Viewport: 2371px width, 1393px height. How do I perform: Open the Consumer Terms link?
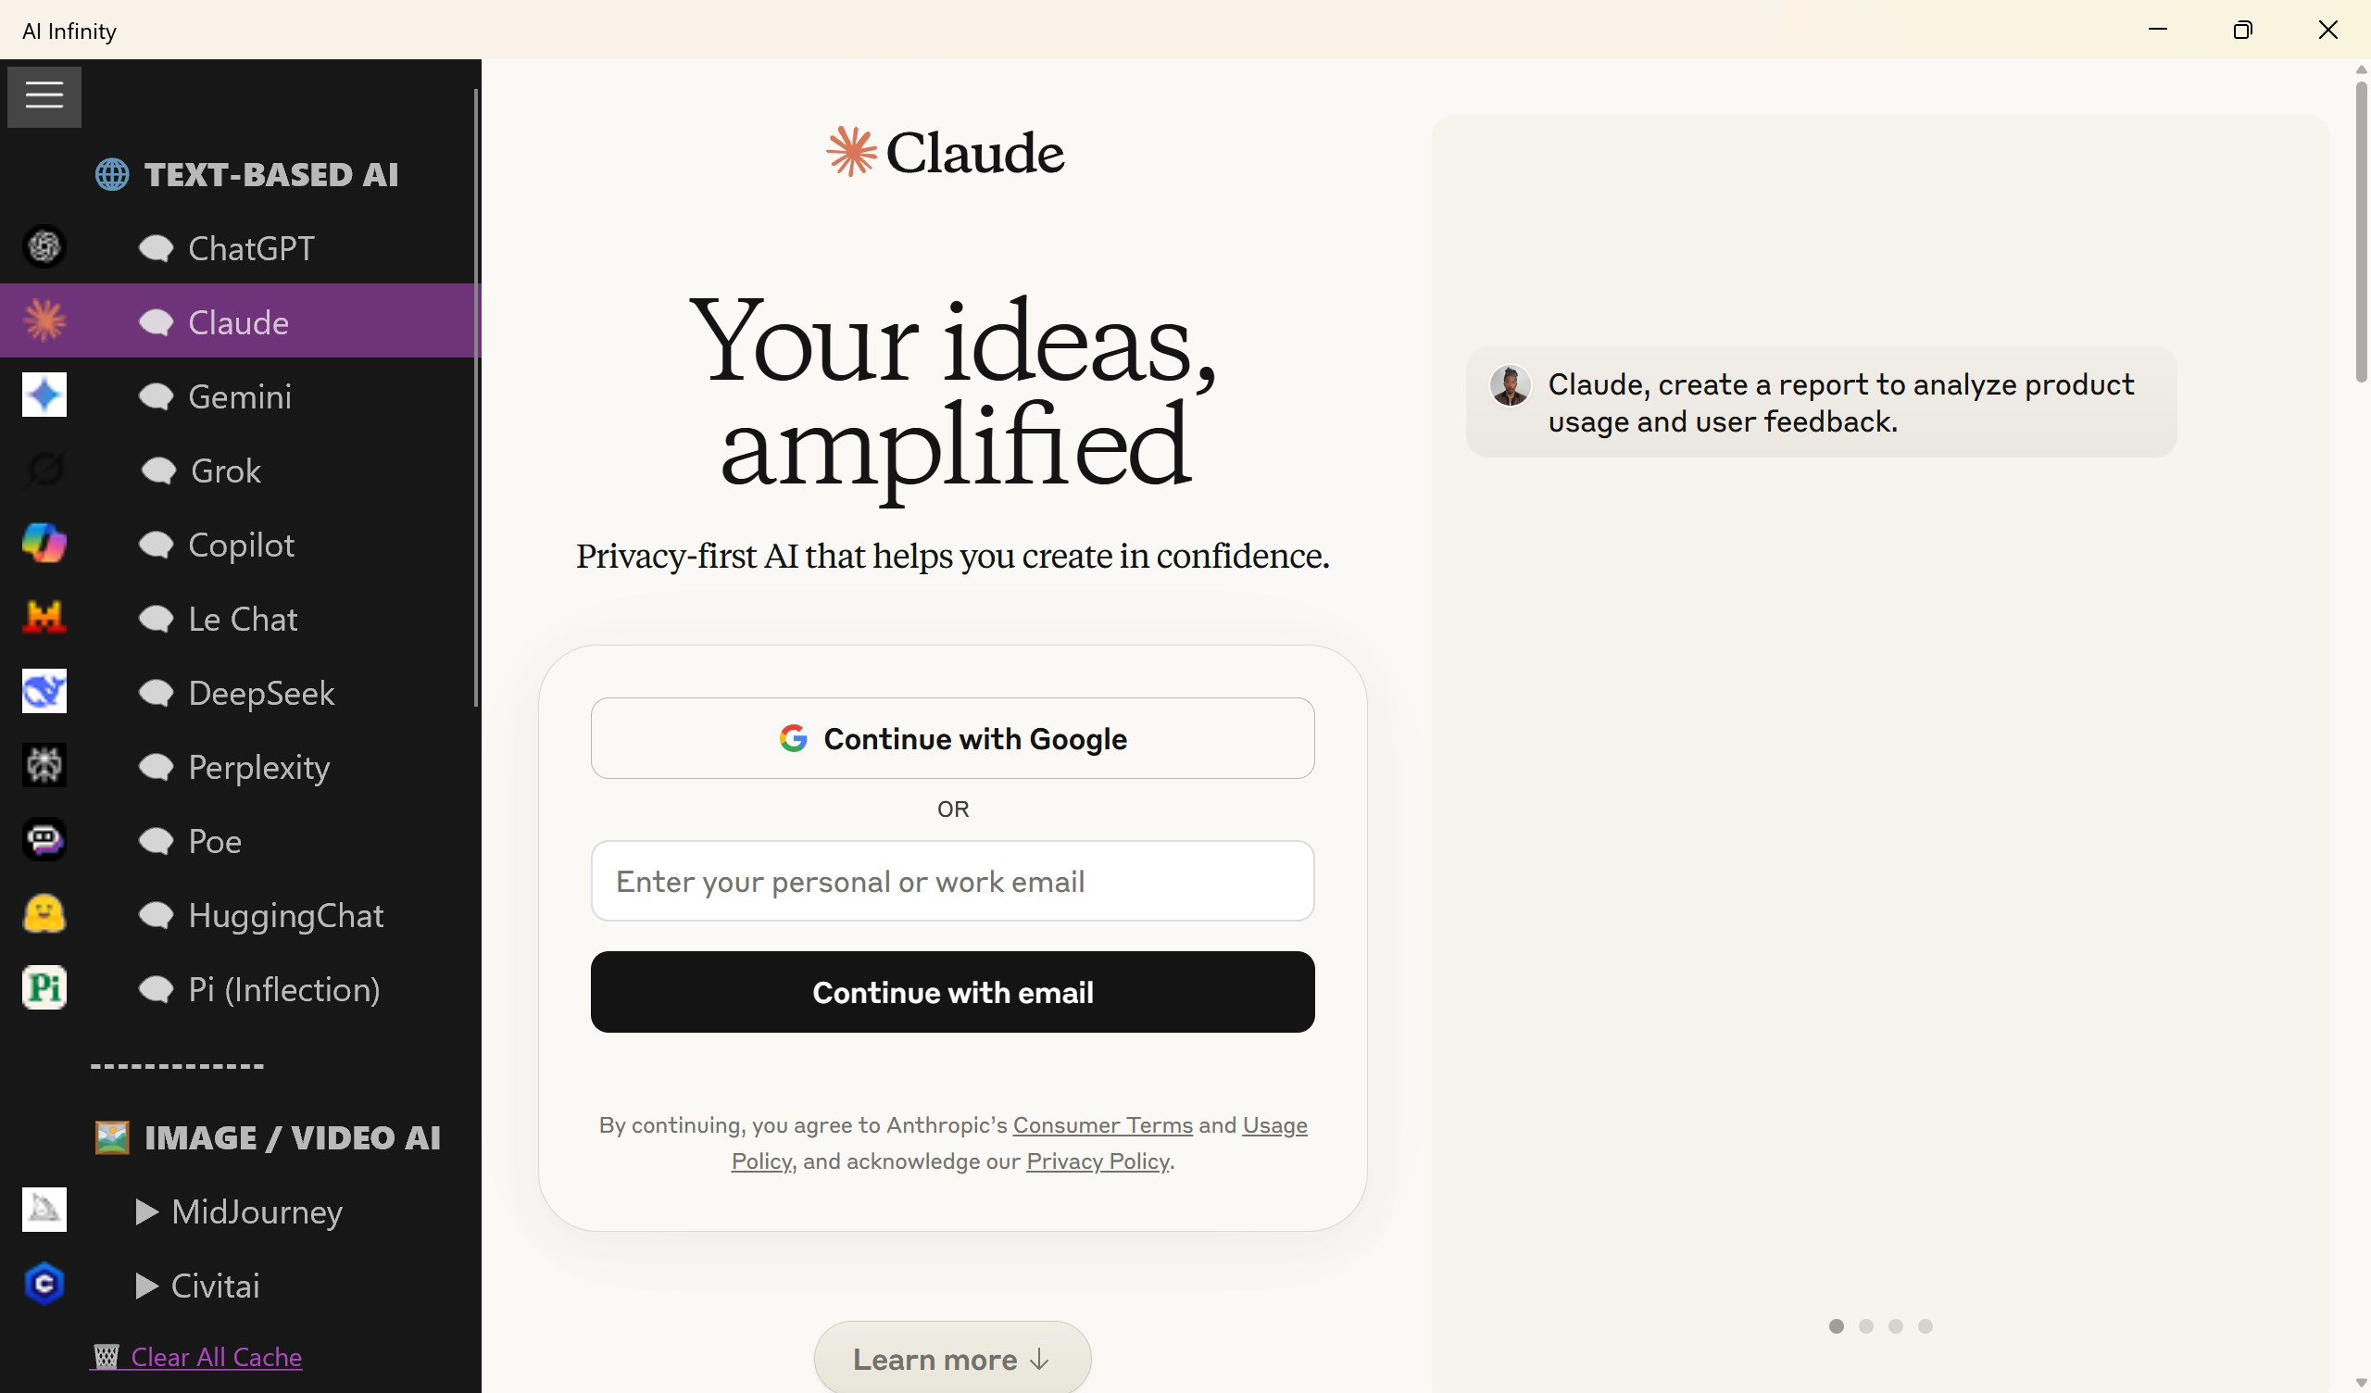(x=1102, y=1125)
